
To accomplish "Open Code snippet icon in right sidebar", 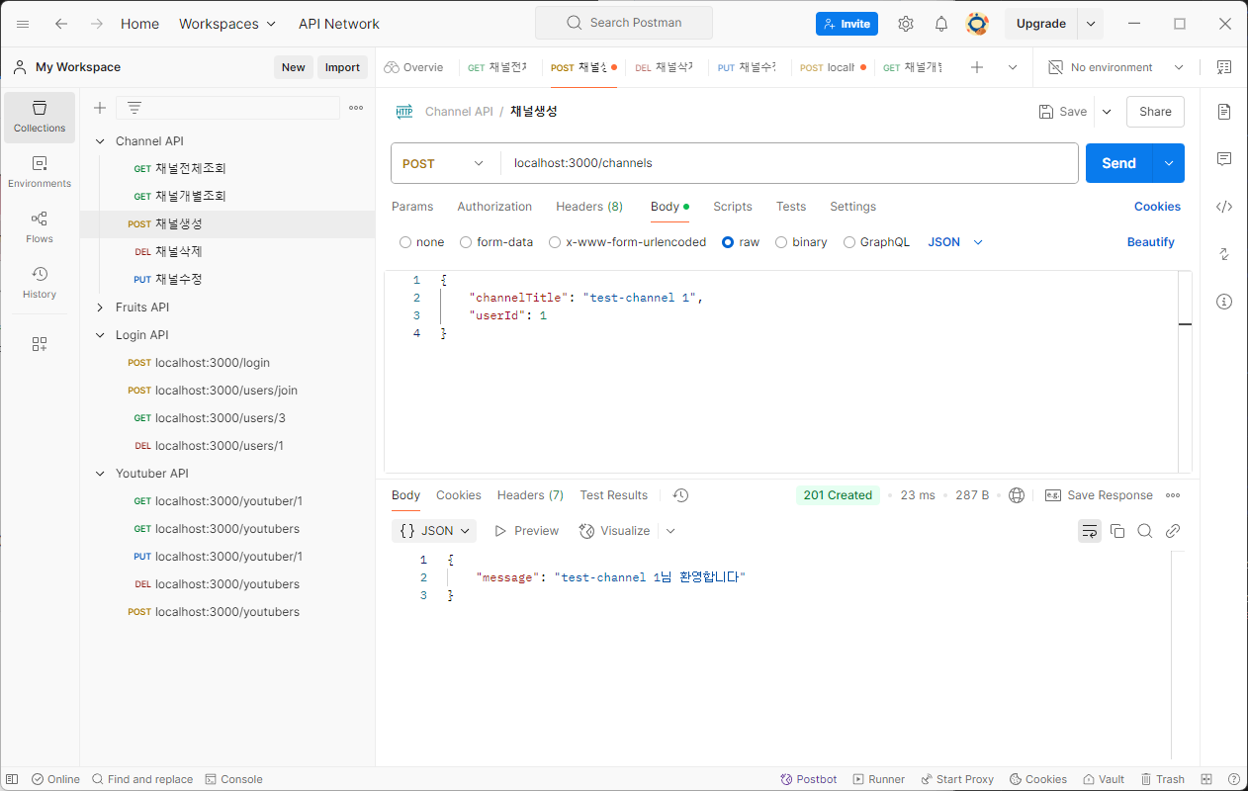I will (x=1224, y=207).
